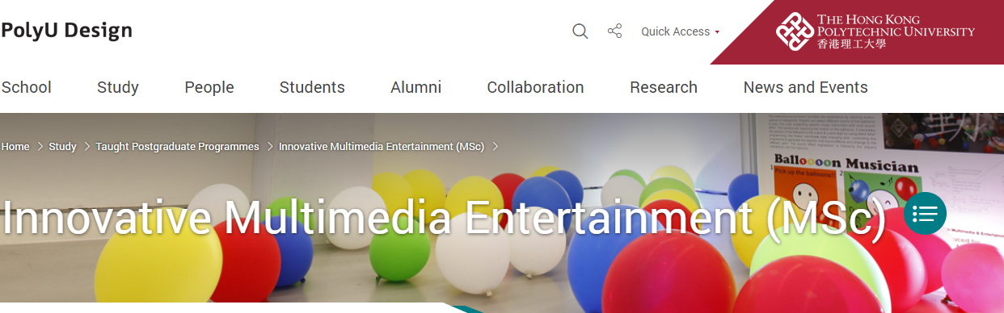This screenshot has width=1004, height=313.
Task: Open the Research menu
Action: point(664,87)
